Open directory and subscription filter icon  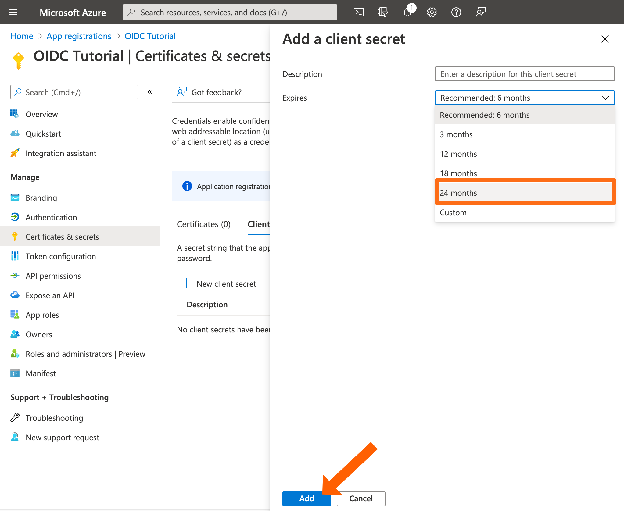pyautogui.click(x=383, y=12)
